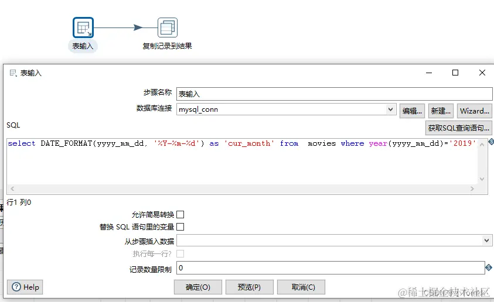Click inside the SQL query editor
The image size is (494, 302).
click(x=243, y=162)
